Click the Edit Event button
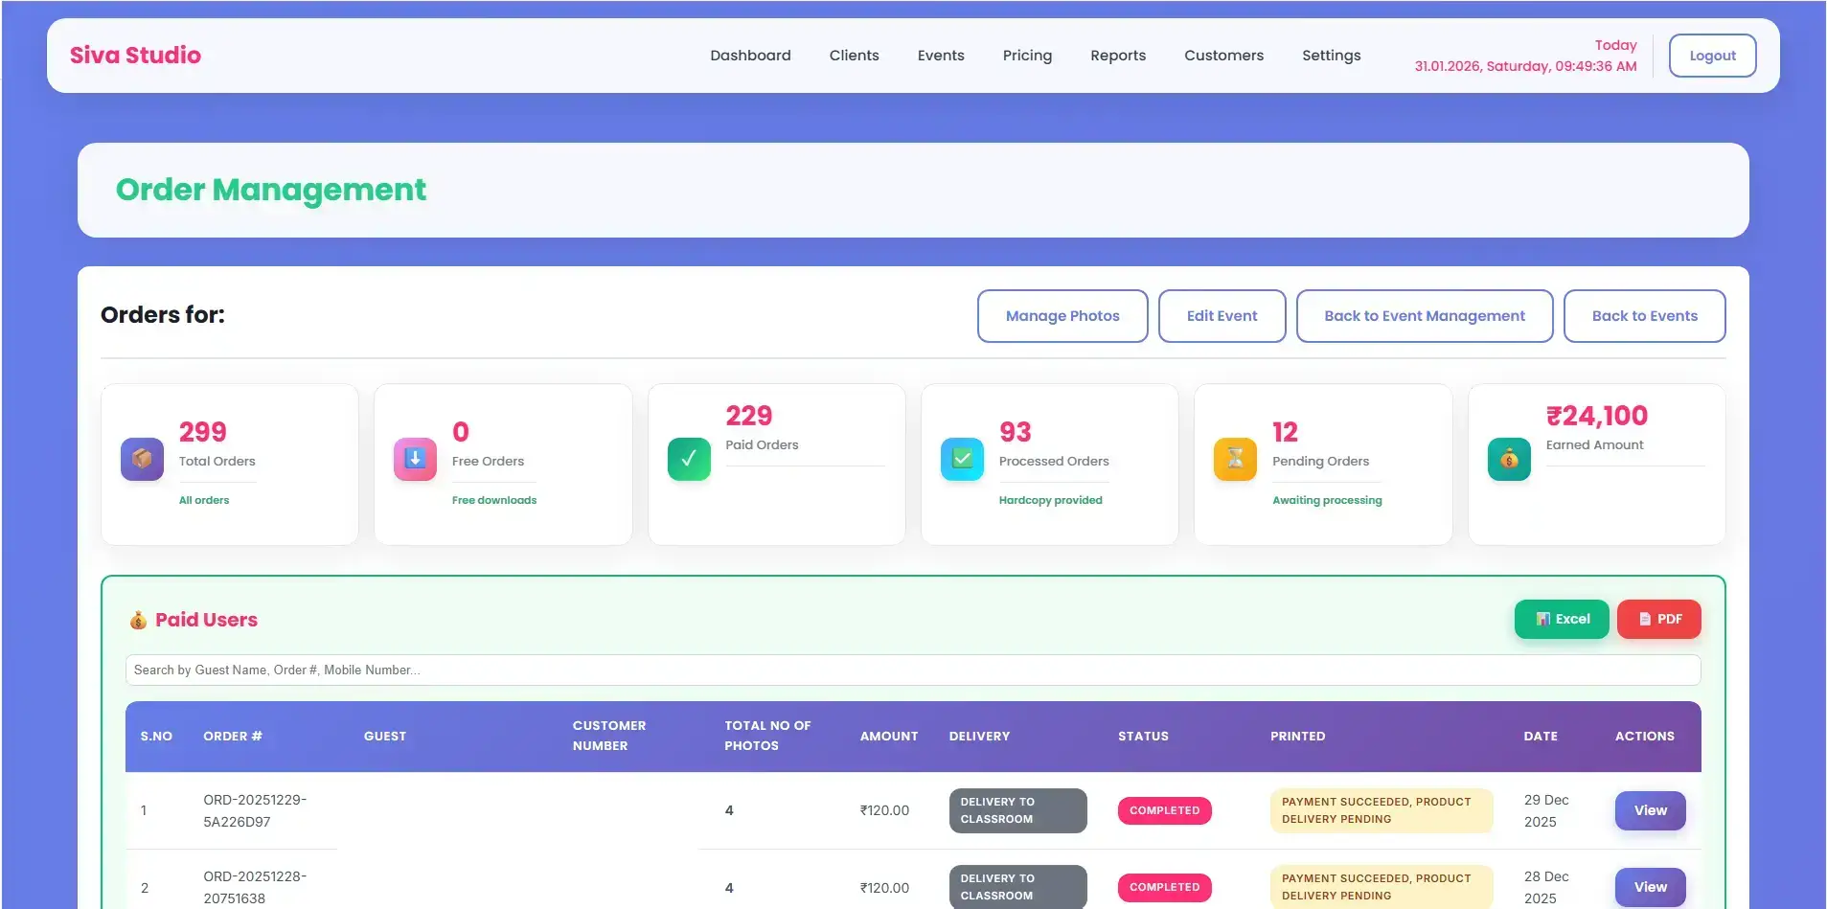The height and width of the screenshot is (909, 1827). (x=1222, y=316)
